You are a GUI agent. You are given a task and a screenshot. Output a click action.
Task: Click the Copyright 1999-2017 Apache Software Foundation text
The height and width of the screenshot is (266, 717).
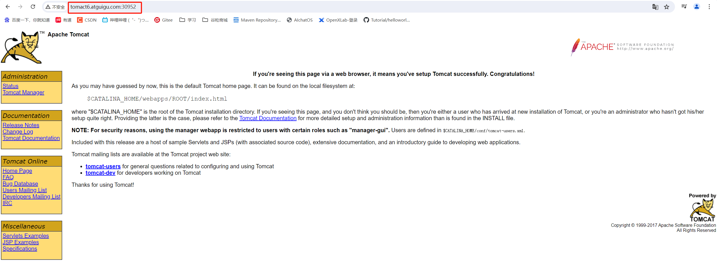point(663,225)
